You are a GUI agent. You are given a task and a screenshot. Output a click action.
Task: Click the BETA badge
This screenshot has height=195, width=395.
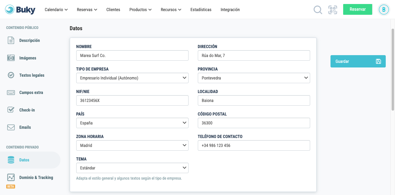[x=11, y=186]
